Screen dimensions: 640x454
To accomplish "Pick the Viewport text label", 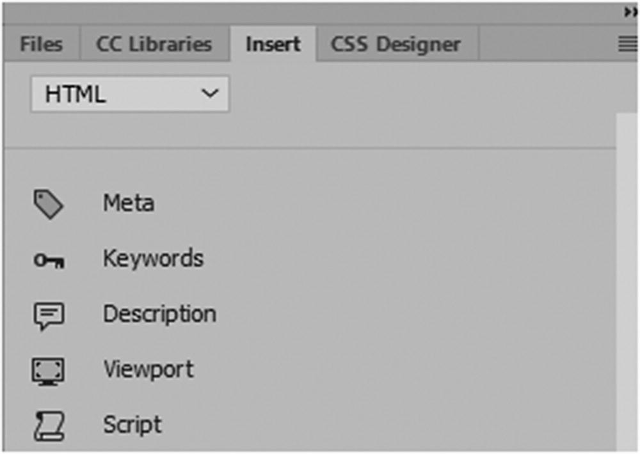I will [148, 370].
